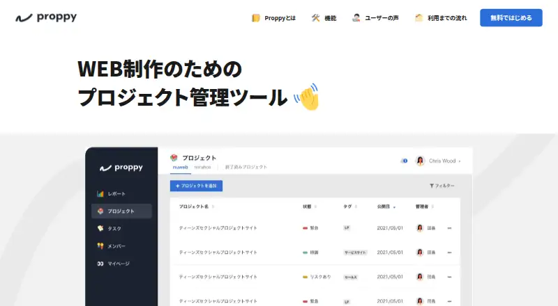Click the リスクあり status text
Viewport: 558px width, 306px height.
[x=320, y=277]
